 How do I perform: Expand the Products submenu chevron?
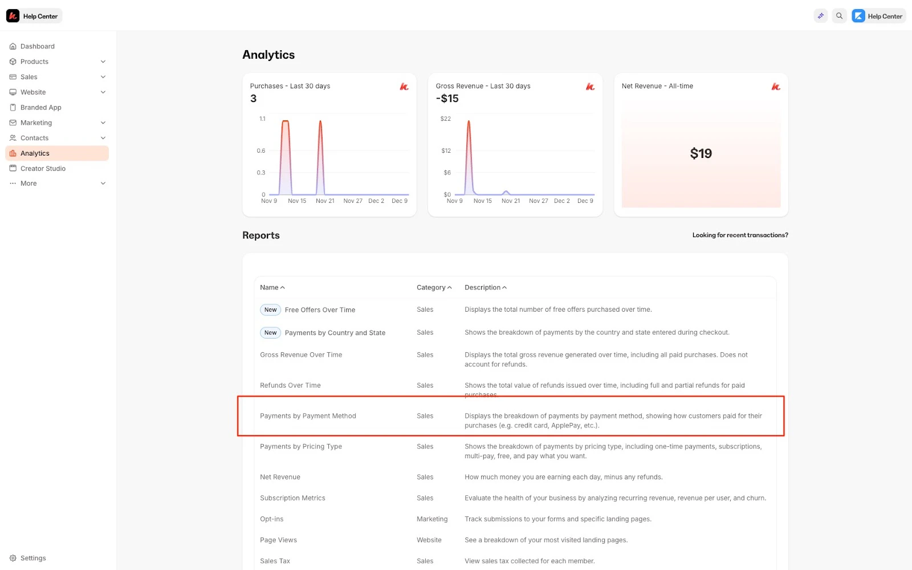click(x=103, y=62)
